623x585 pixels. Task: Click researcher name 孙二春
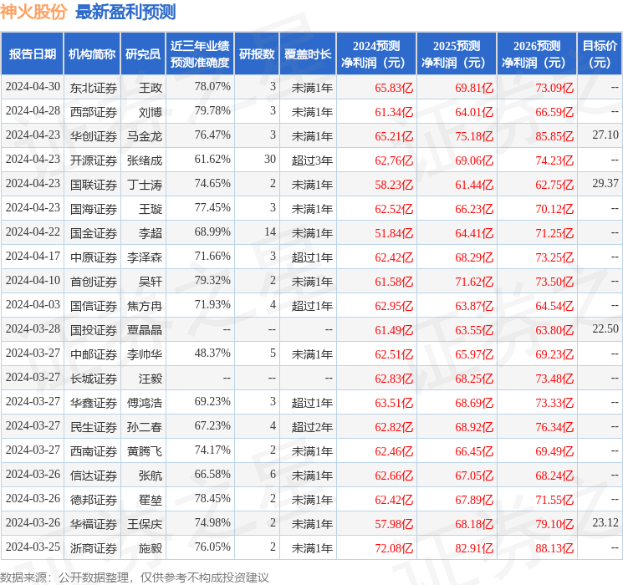pyautogui.click(x=145, y=427)
